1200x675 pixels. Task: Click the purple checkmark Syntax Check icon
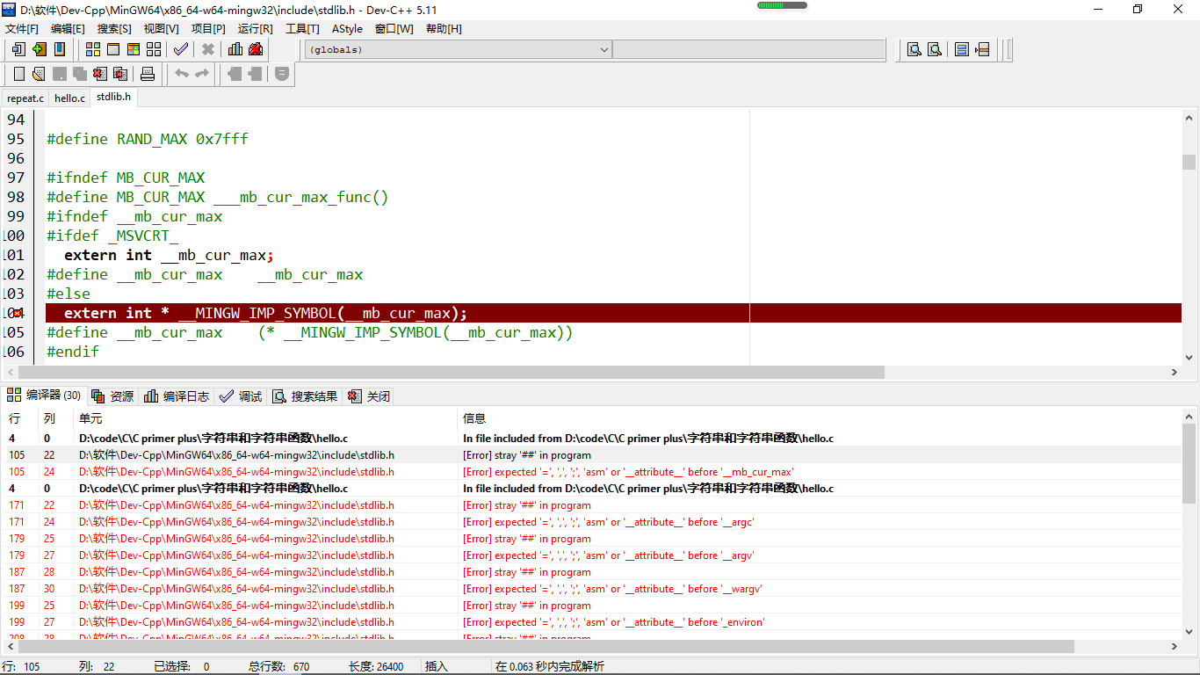[x=181, y=49]
